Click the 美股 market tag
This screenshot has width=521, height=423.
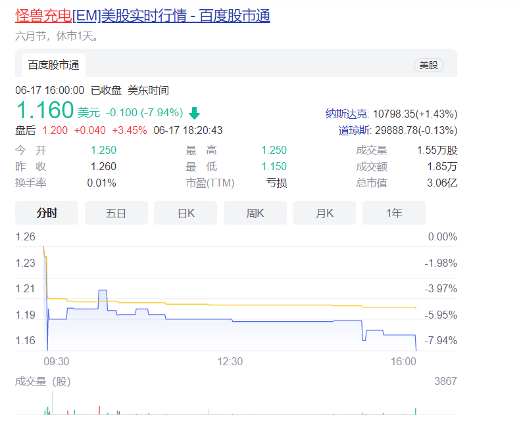coord(428,65)
